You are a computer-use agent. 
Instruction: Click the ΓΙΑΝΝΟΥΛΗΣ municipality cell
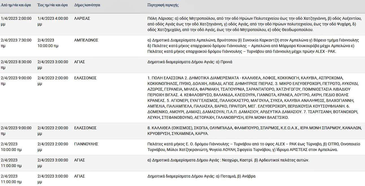86,144
